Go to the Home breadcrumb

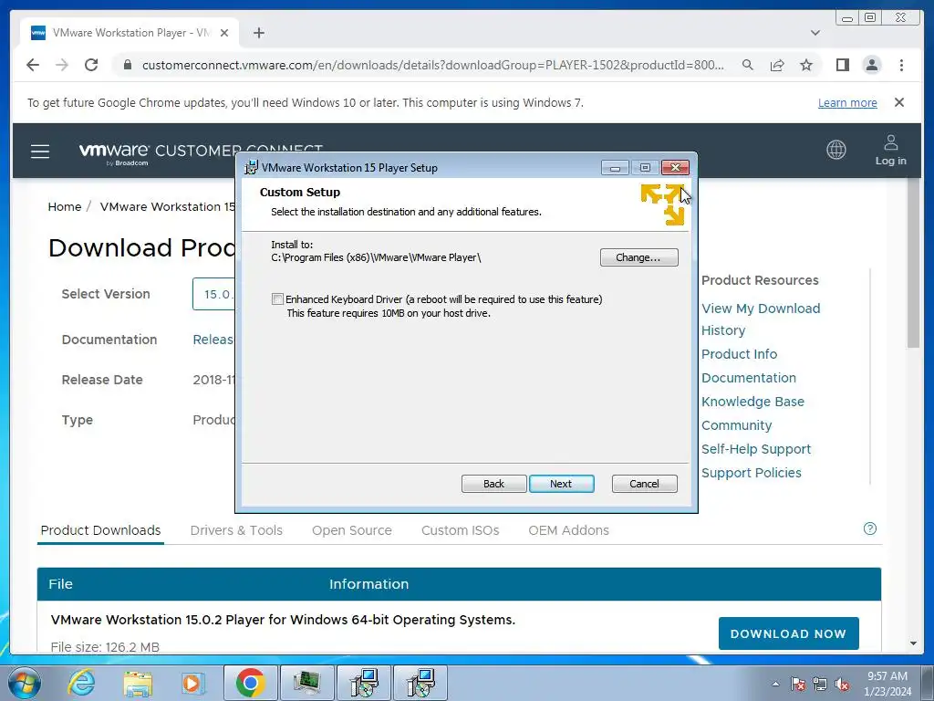pos(65,207)
